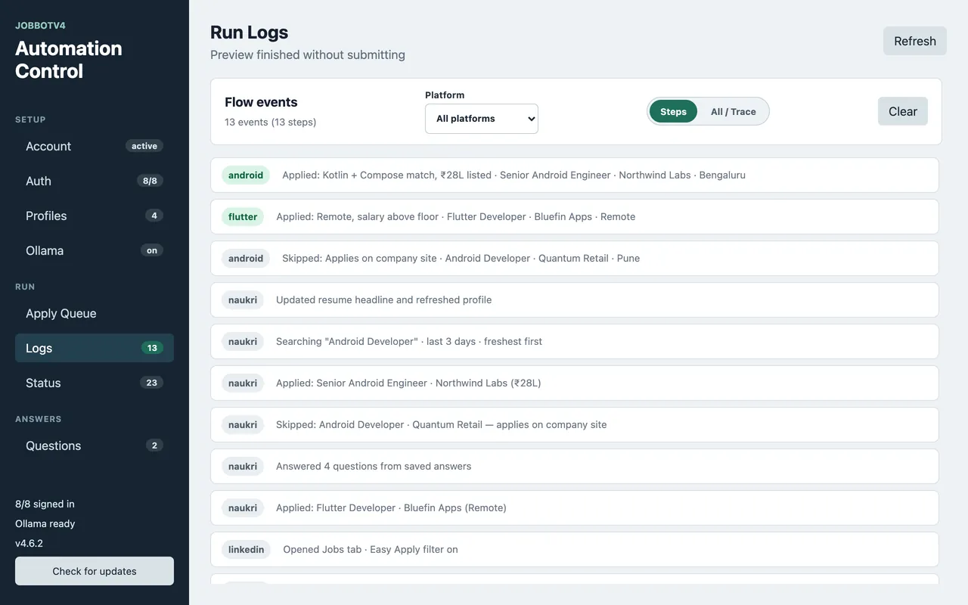The image size is (968, 605).
Task: Click the Preview finished without submitting subtitle
Action: tap(308, 54)
